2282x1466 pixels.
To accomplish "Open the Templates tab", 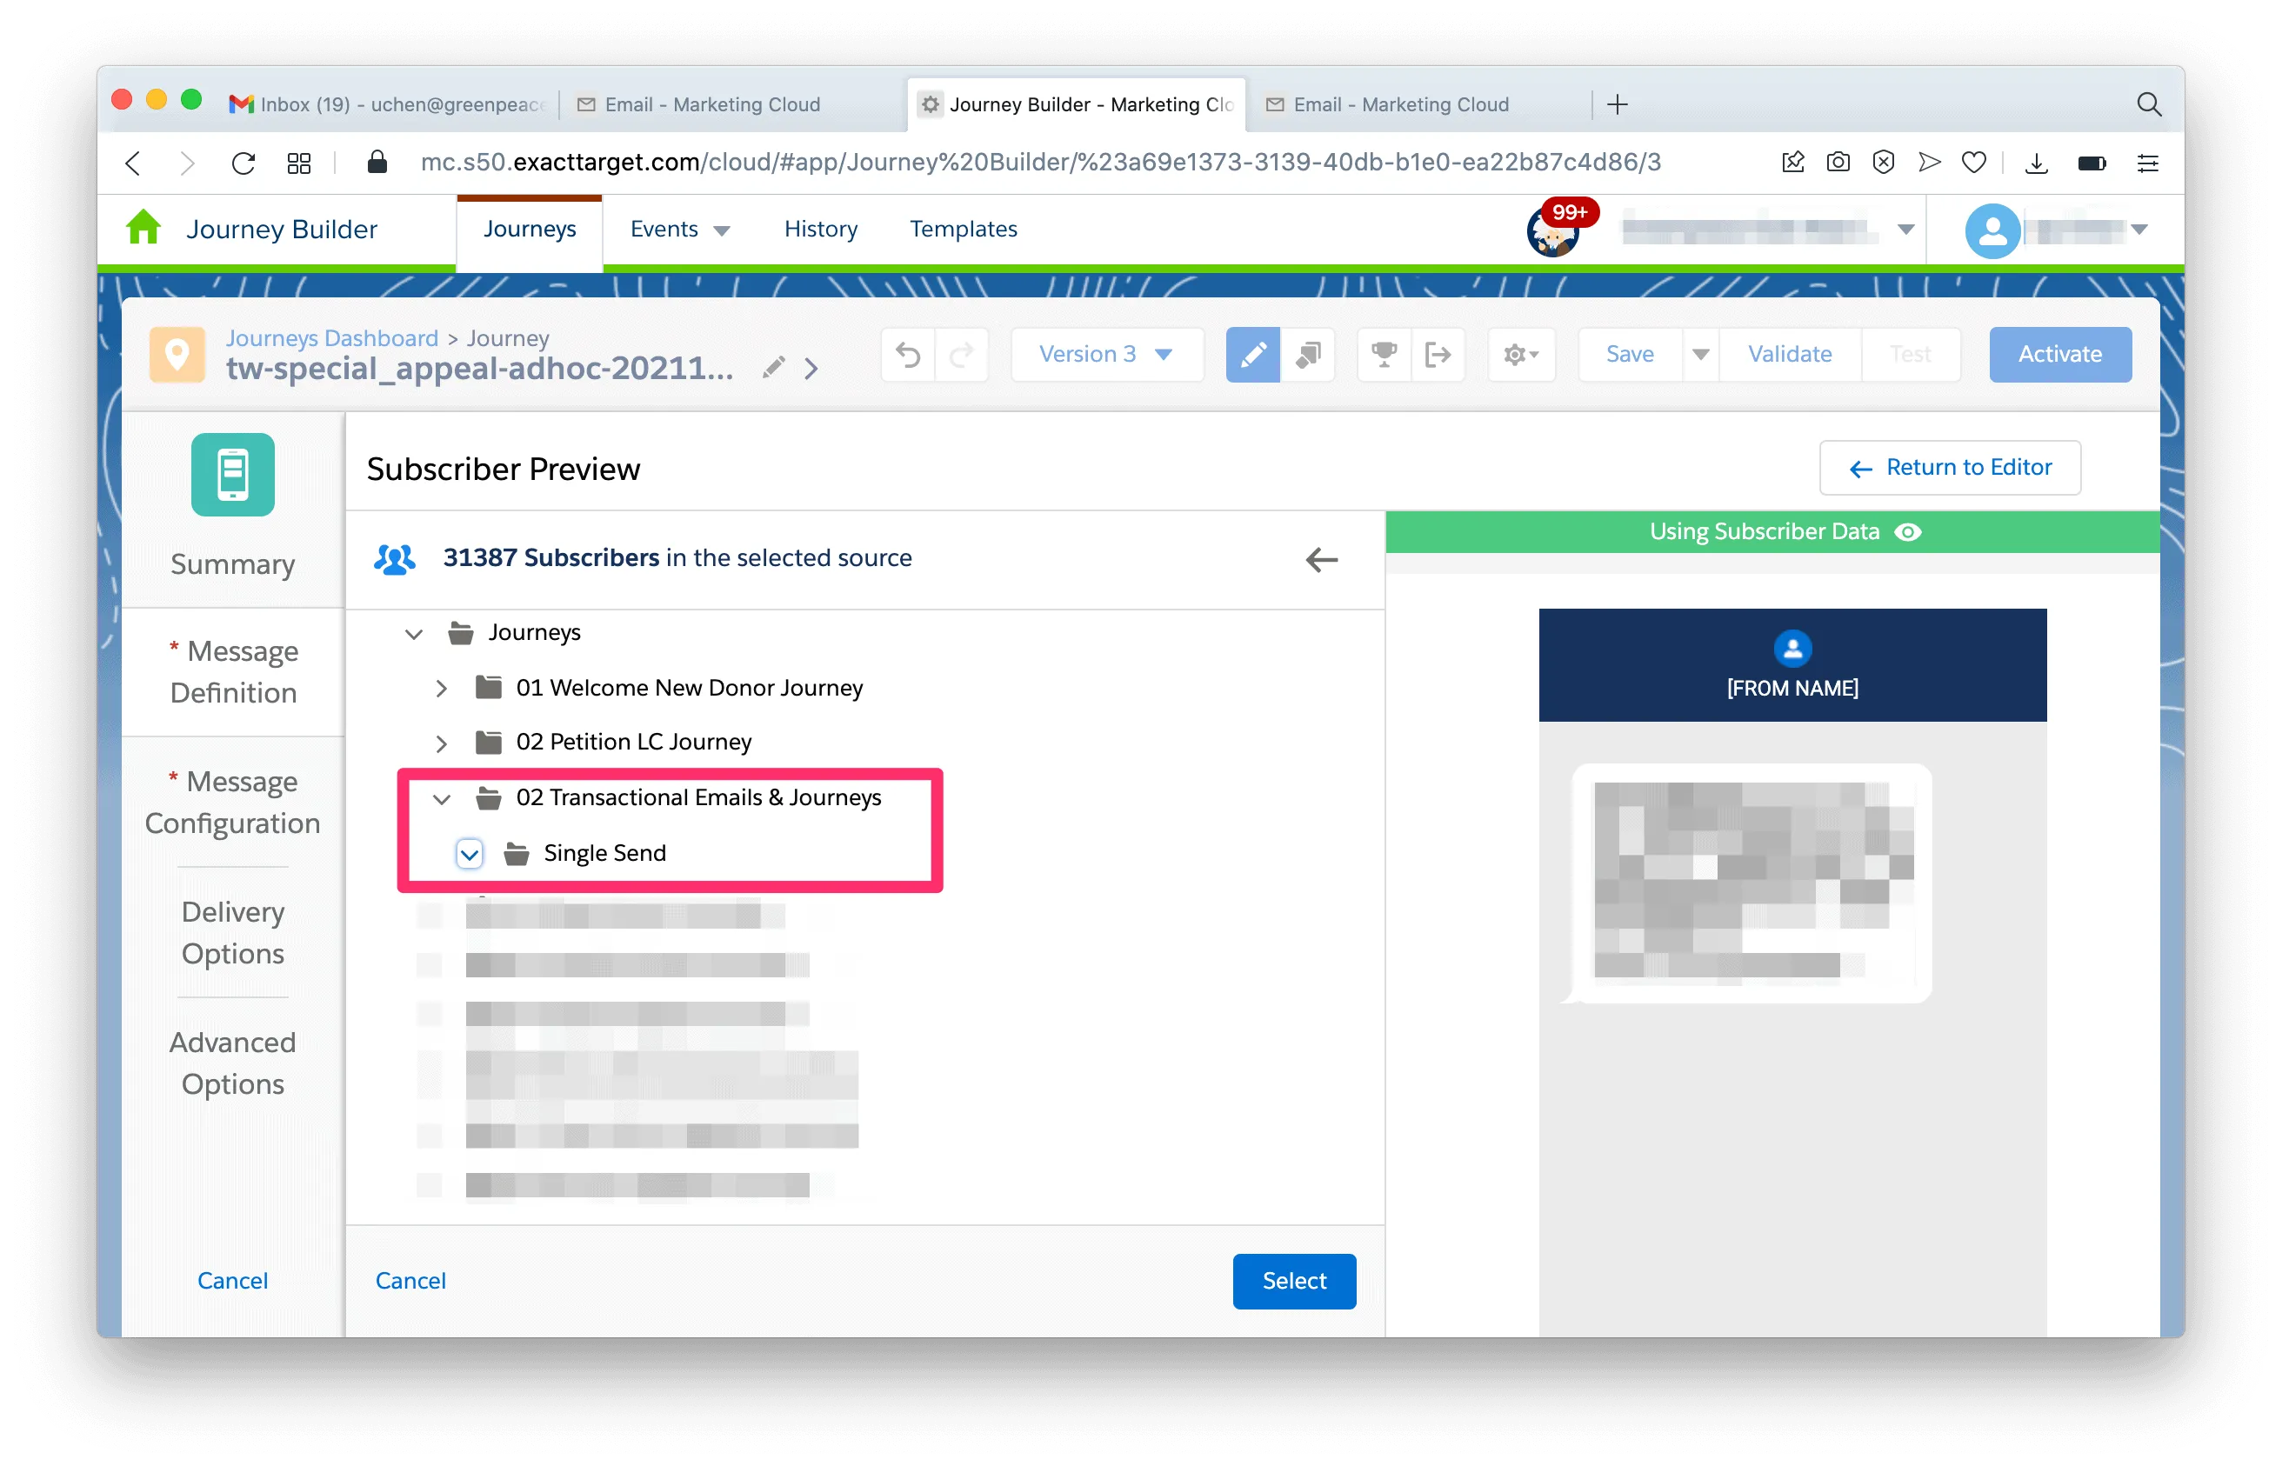I will [963, 230].
